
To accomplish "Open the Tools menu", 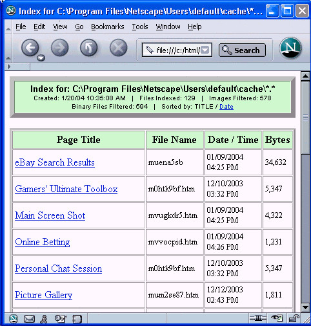I will click(140, 27).
